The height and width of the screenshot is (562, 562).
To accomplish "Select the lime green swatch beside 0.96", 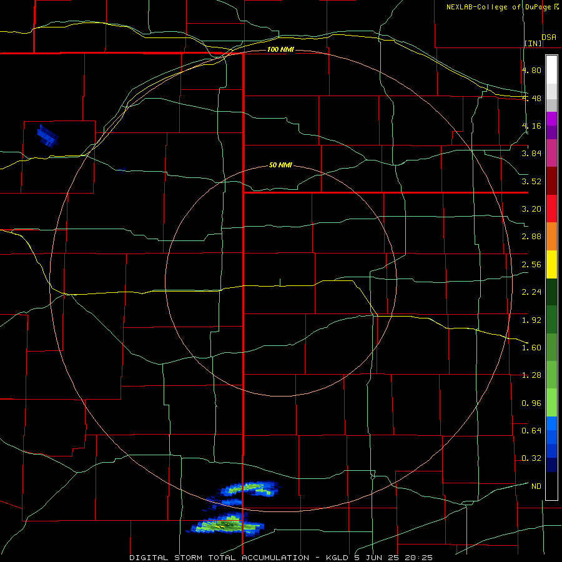I will coord(551,403).
